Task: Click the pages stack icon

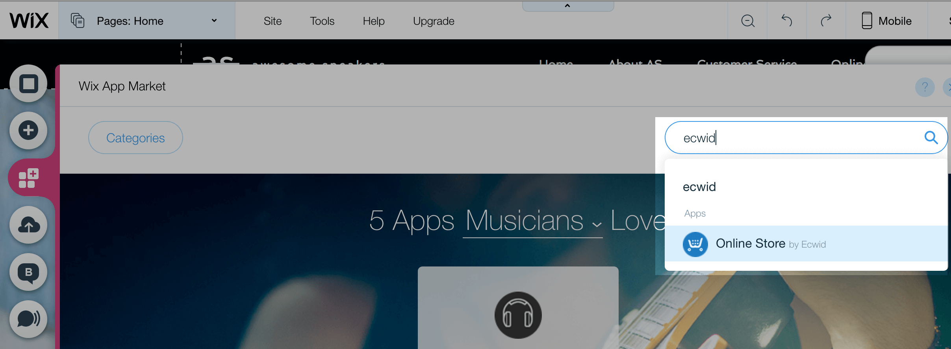Action: pyautogui.click(x=78, y=20)
